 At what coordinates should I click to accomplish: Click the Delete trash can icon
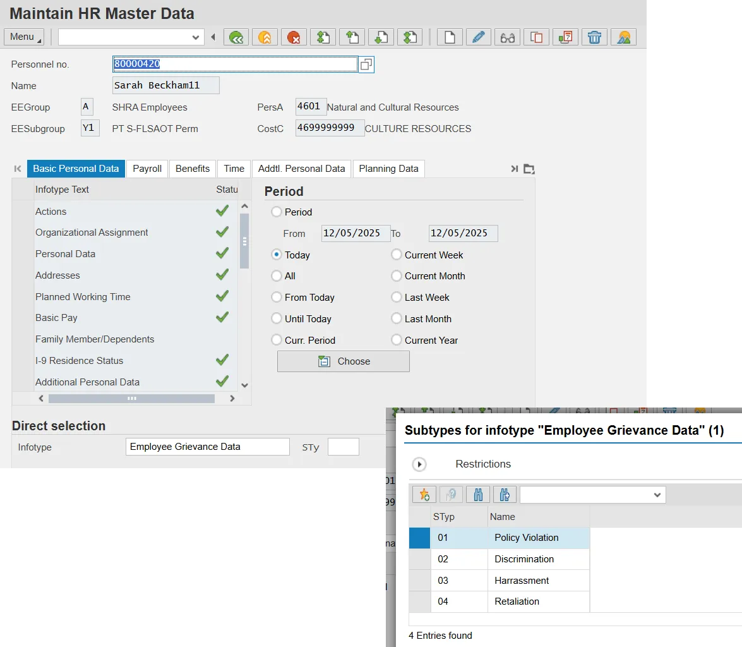[594, 37]
